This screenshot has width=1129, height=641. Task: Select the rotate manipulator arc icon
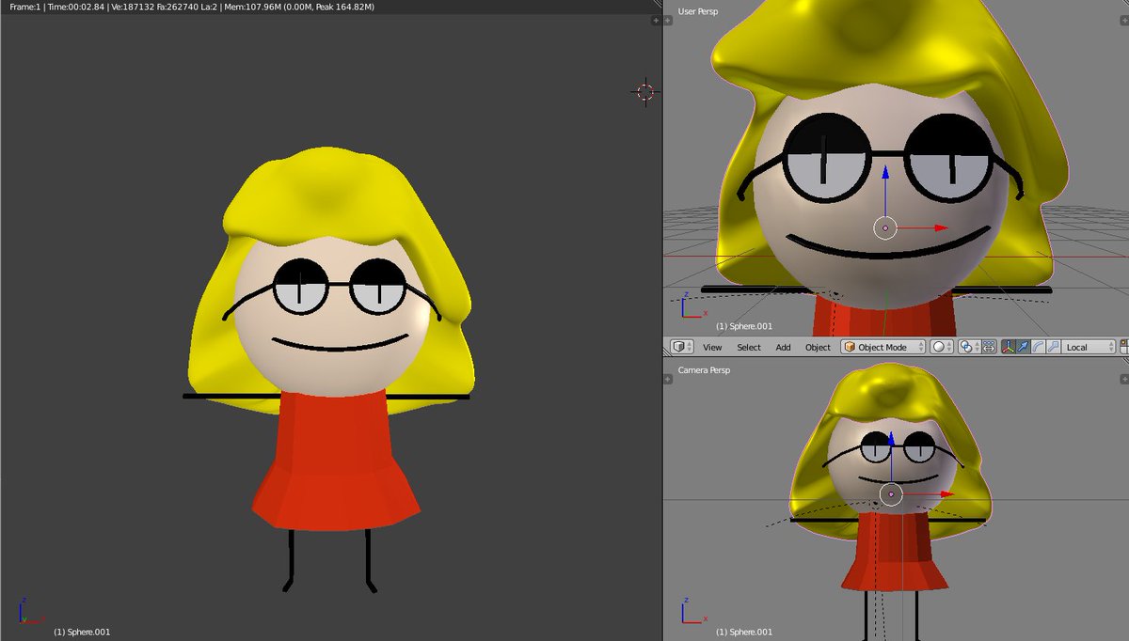point(1038,347)
